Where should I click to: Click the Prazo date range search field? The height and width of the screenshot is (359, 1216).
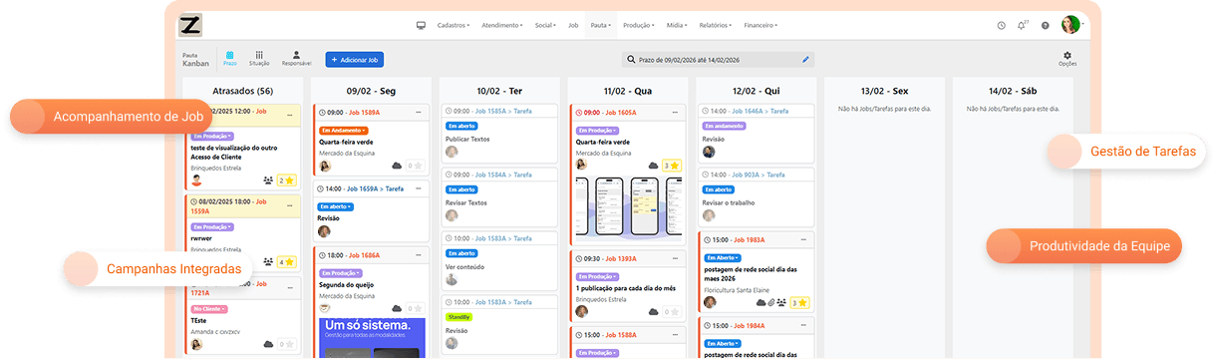718,60
